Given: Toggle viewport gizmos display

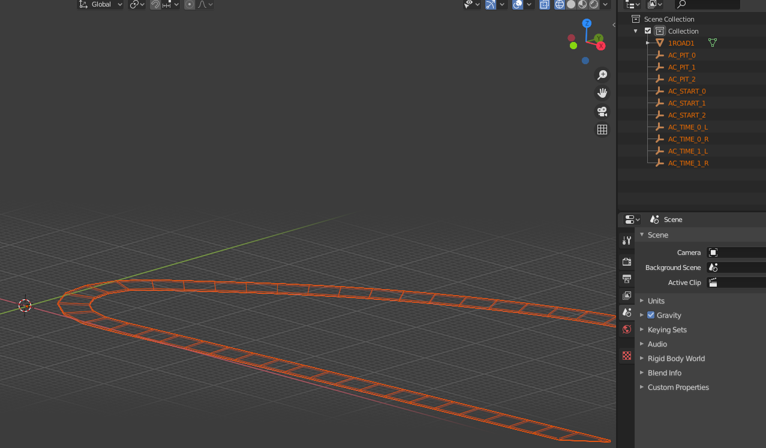Looking at the screenshot, I should [491, 4].
